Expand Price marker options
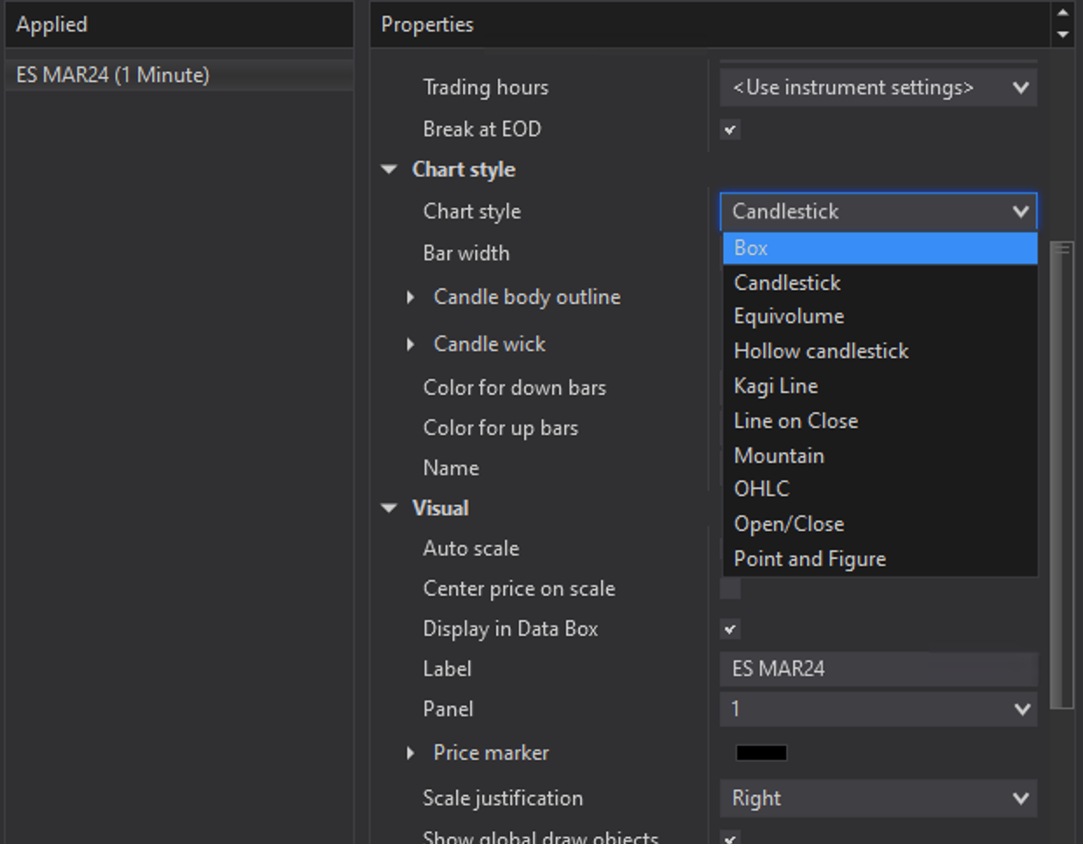1083x844 pixels. pyautogui.click(x=410, y=753)
